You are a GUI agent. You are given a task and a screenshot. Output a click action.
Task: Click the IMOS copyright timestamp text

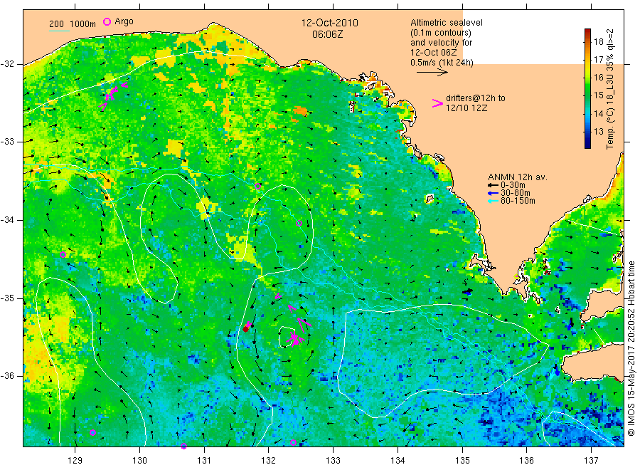pyautogui.click(x=631, y=348)
